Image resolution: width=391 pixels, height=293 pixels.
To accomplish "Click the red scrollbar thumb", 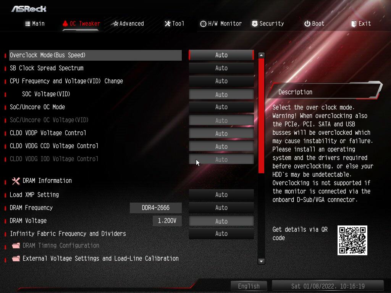I will tap(261, 116).
